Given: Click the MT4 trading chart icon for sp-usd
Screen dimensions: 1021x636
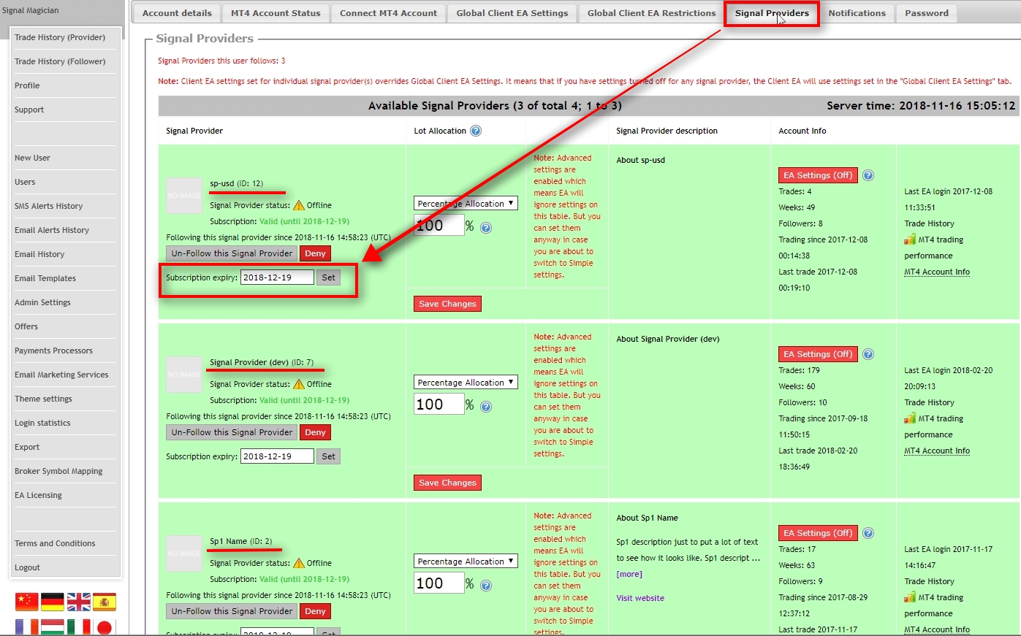Looking at the screenshot, I should click(x=908, y=238).
